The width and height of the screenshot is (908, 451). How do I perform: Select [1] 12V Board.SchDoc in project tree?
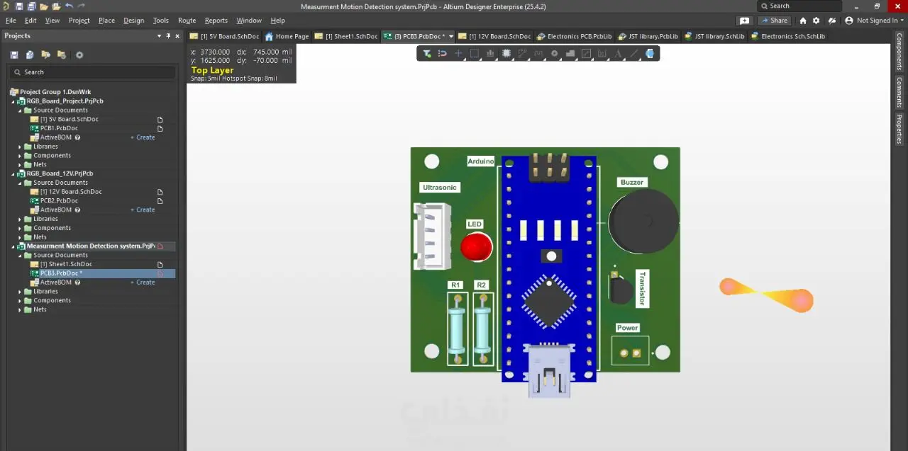71,192
